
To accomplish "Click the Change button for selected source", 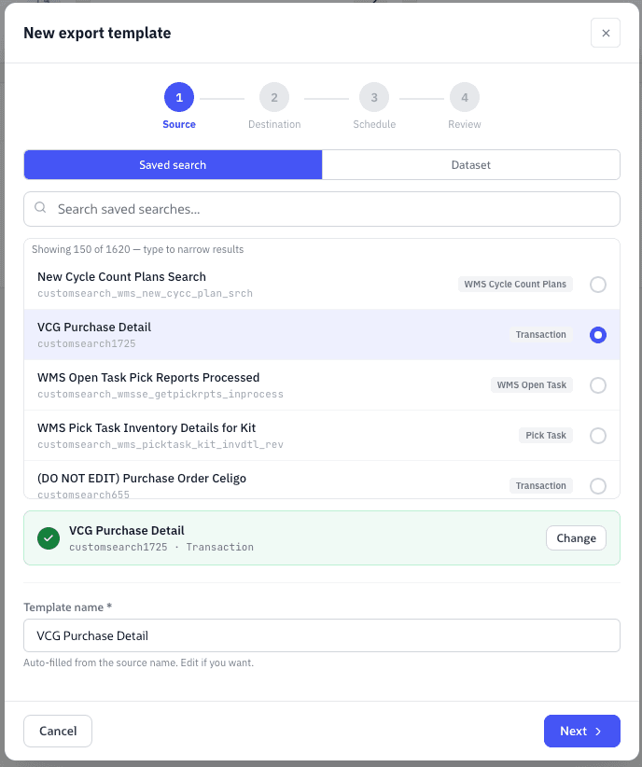I will [576, 538].
